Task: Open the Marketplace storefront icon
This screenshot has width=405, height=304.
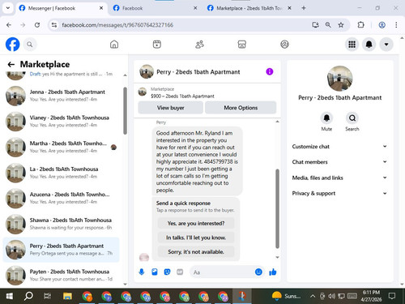Action: tap(242, 45)
